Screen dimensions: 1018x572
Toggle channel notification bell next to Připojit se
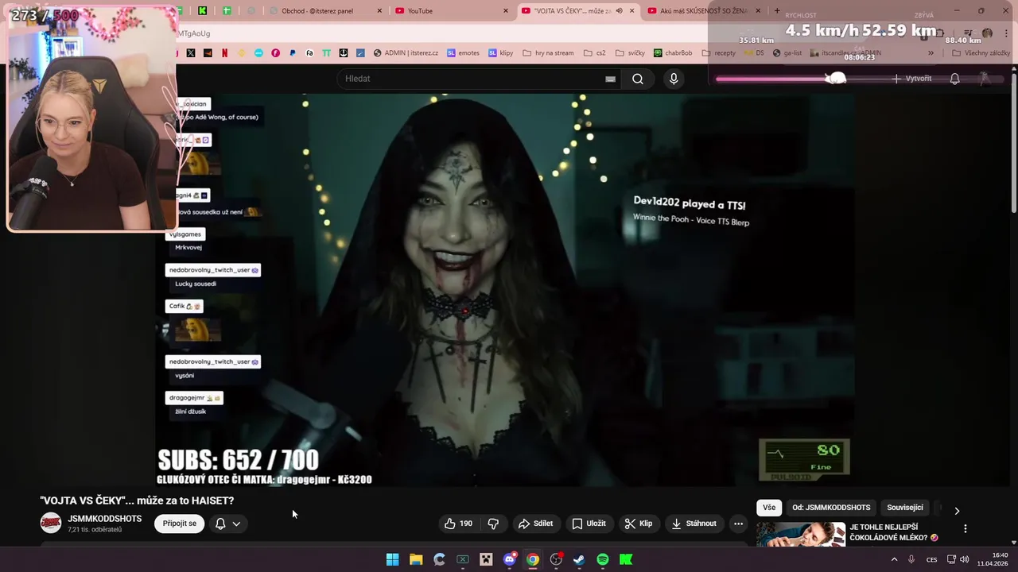point(220,524)
